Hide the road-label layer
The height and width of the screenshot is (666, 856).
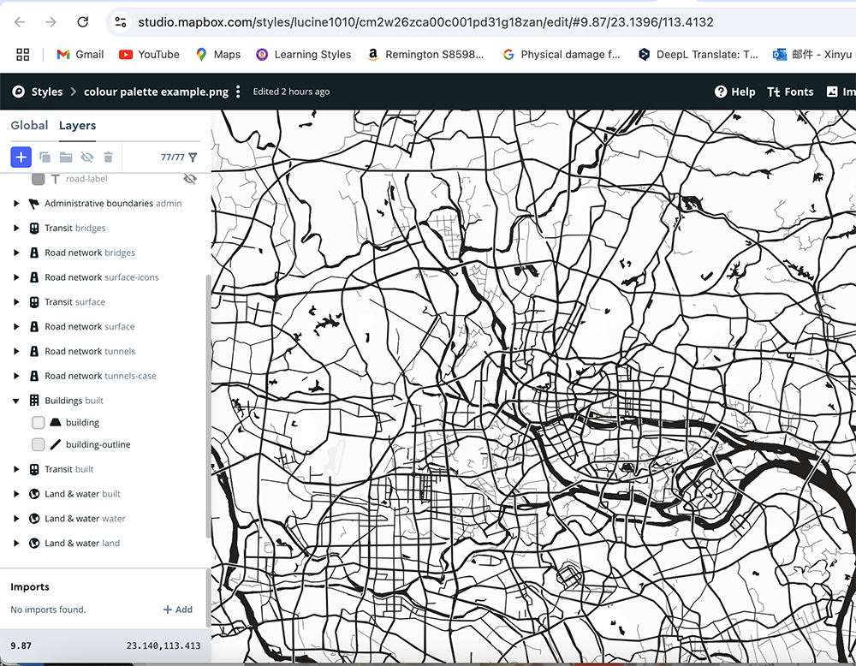[190, 179]
